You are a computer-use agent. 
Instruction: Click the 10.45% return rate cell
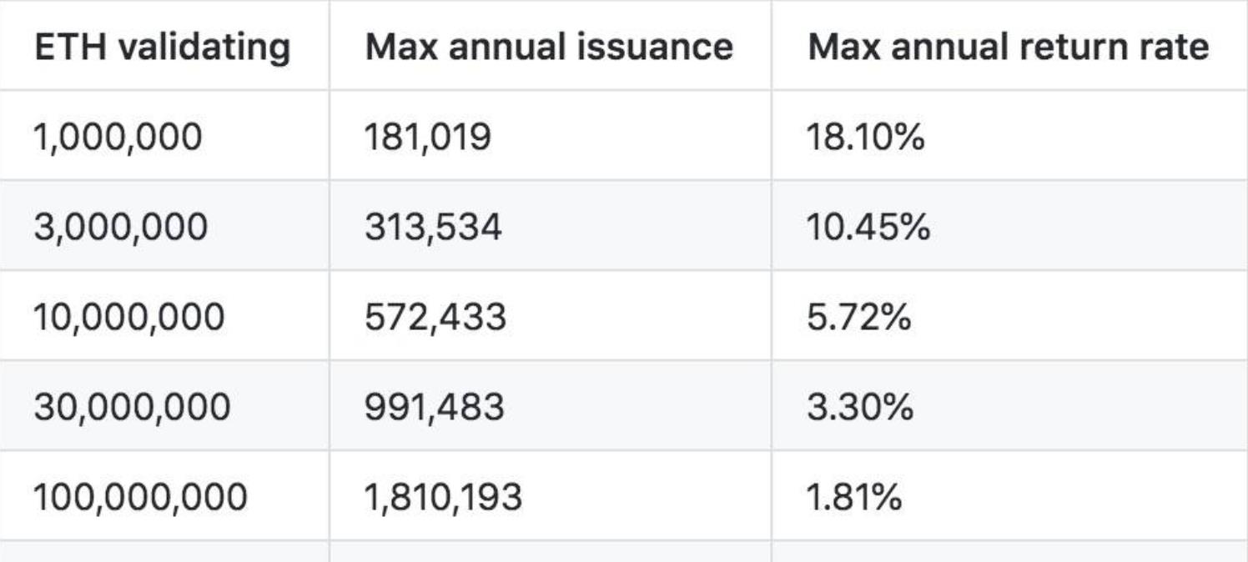pyautogui.click(x=868, y=227)
